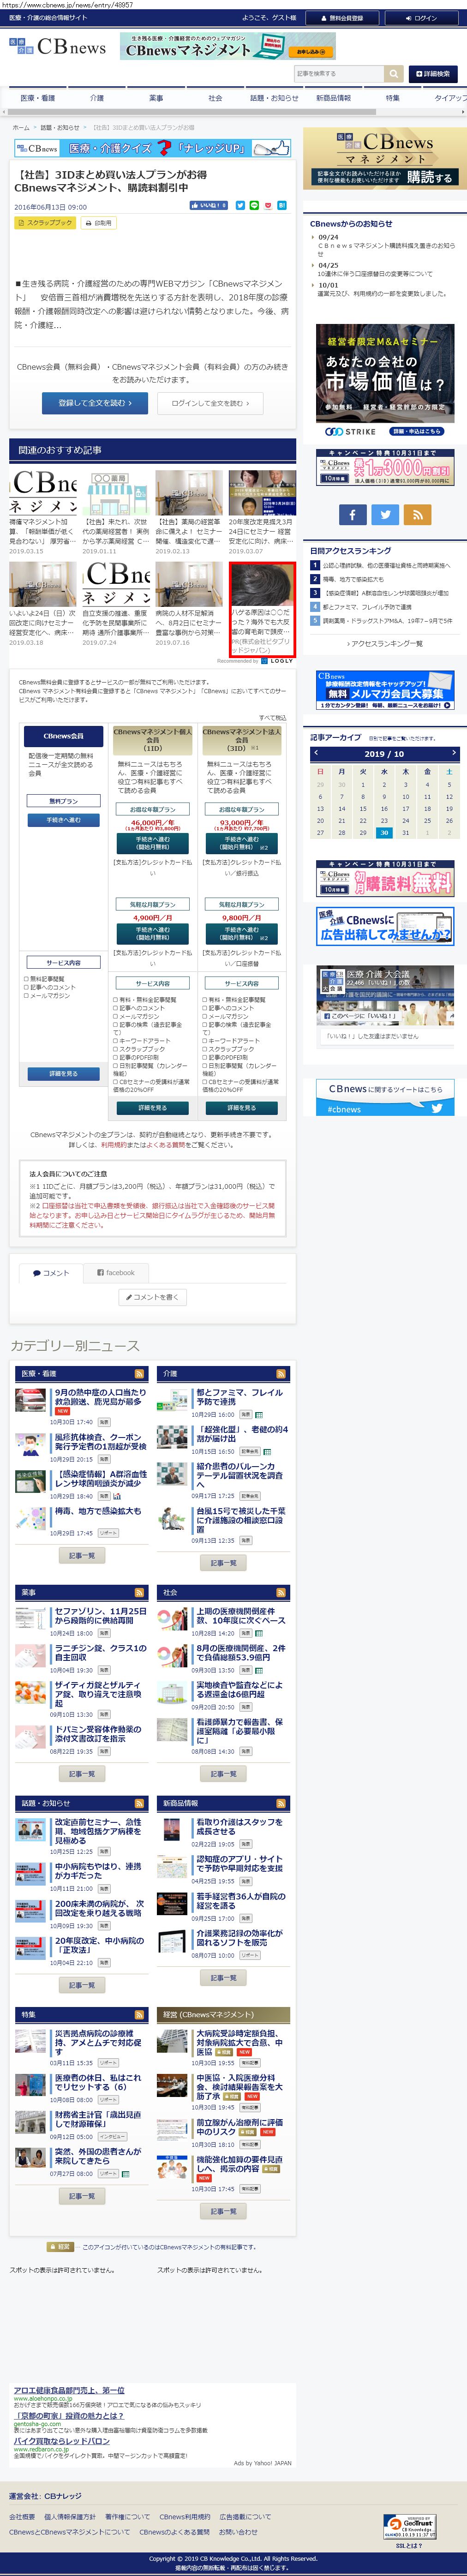
Task: Click RSS icon on 新製品情報 category header
Action: (x=281, y=1803)
